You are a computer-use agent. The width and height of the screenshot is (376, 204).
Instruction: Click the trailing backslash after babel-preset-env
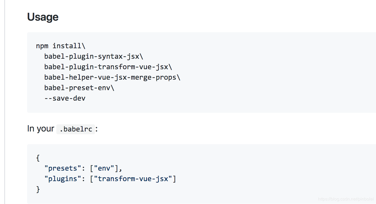tap(112, 88)
